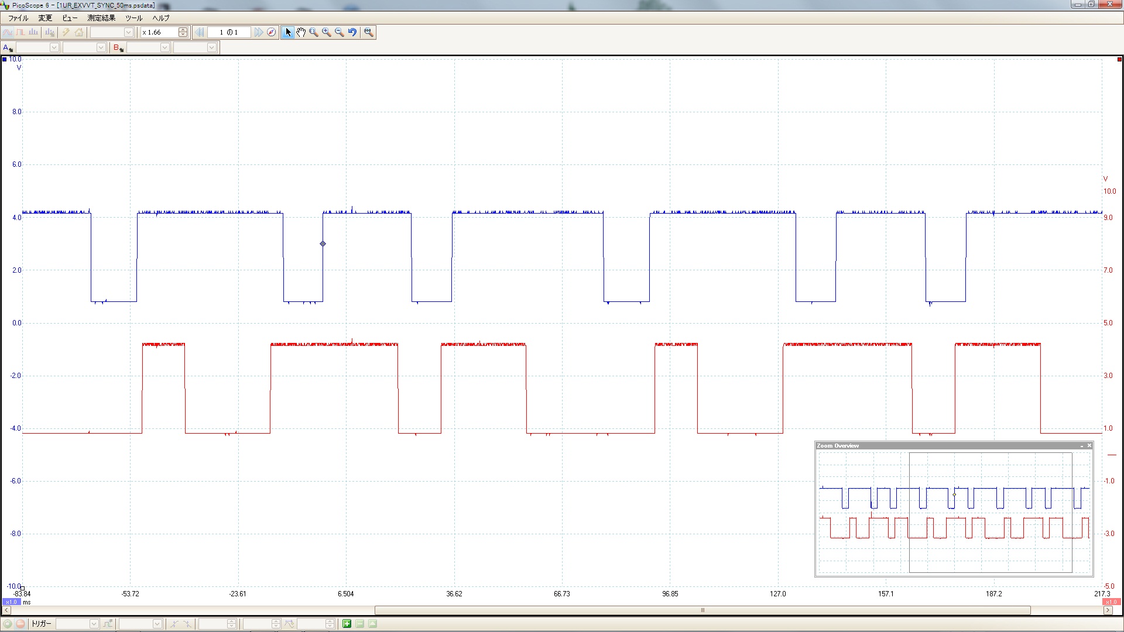Click the blue Channel A axis handle
The image size is (1124, 632).
5,59
